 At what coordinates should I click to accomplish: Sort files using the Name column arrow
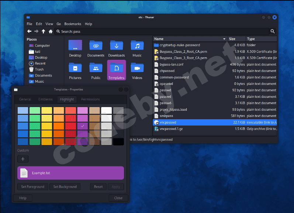(x=224, y=39)
